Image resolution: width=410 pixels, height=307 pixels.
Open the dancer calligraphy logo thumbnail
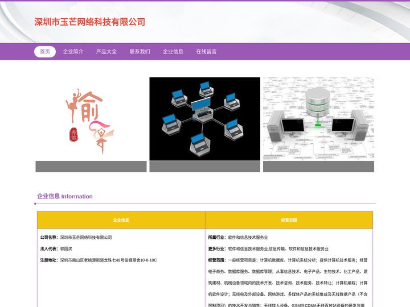(91, 119)
